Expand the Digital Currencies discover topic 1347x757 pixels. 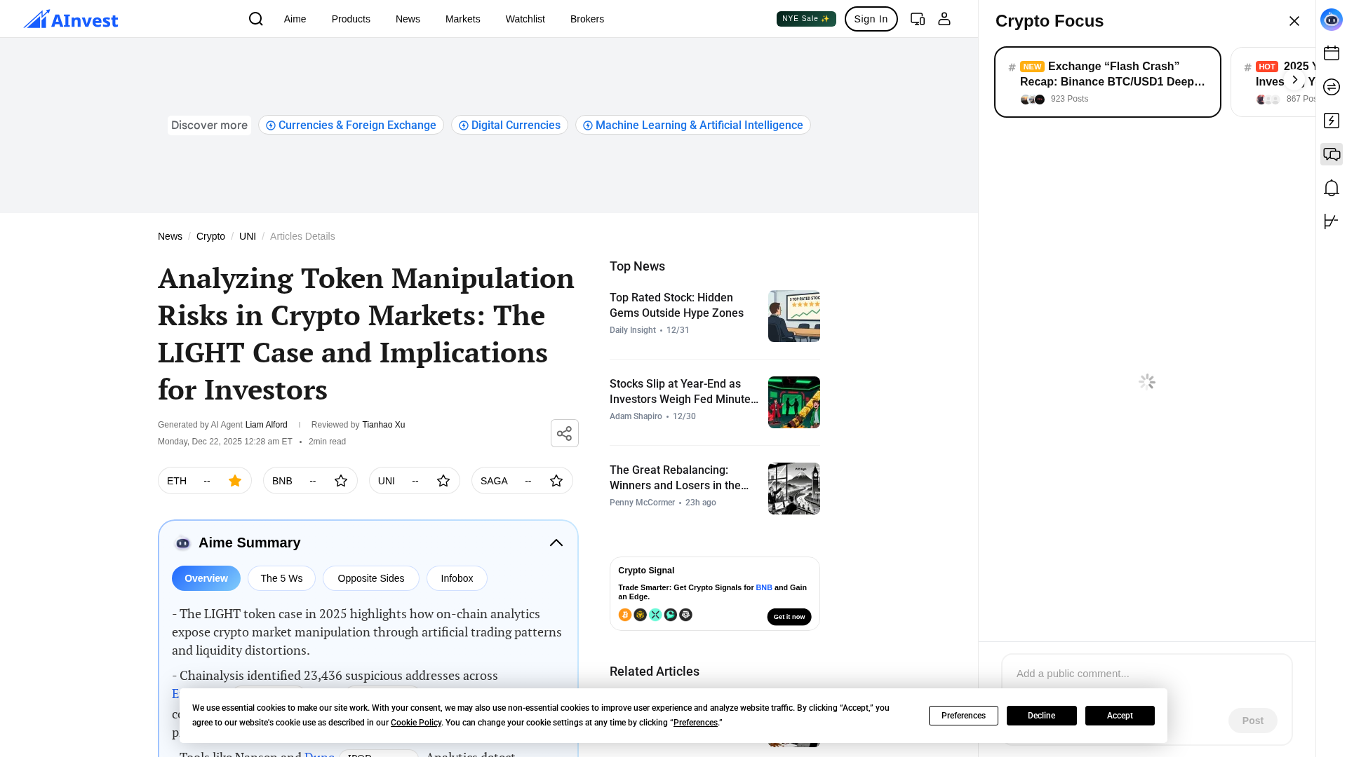[x=509, y=125]
